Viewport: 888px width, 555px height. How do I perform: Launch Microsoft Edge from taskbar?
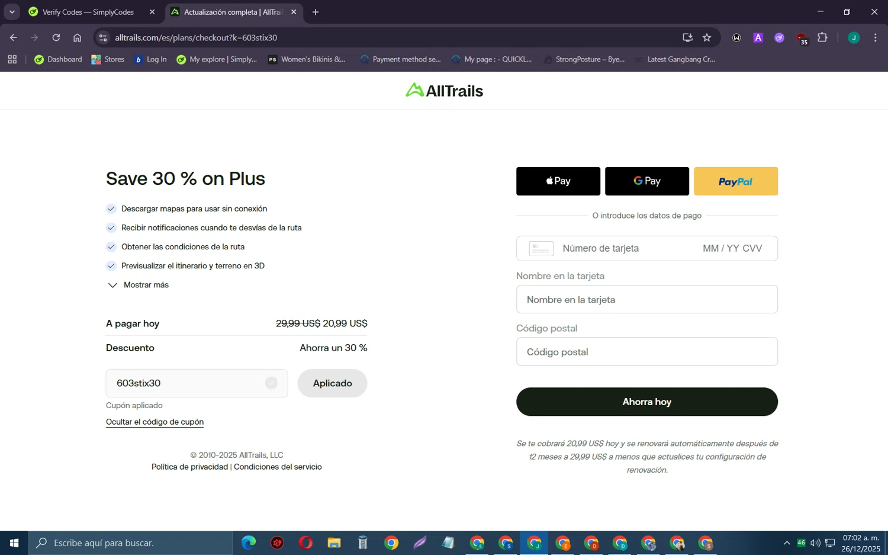coord(249,543)
